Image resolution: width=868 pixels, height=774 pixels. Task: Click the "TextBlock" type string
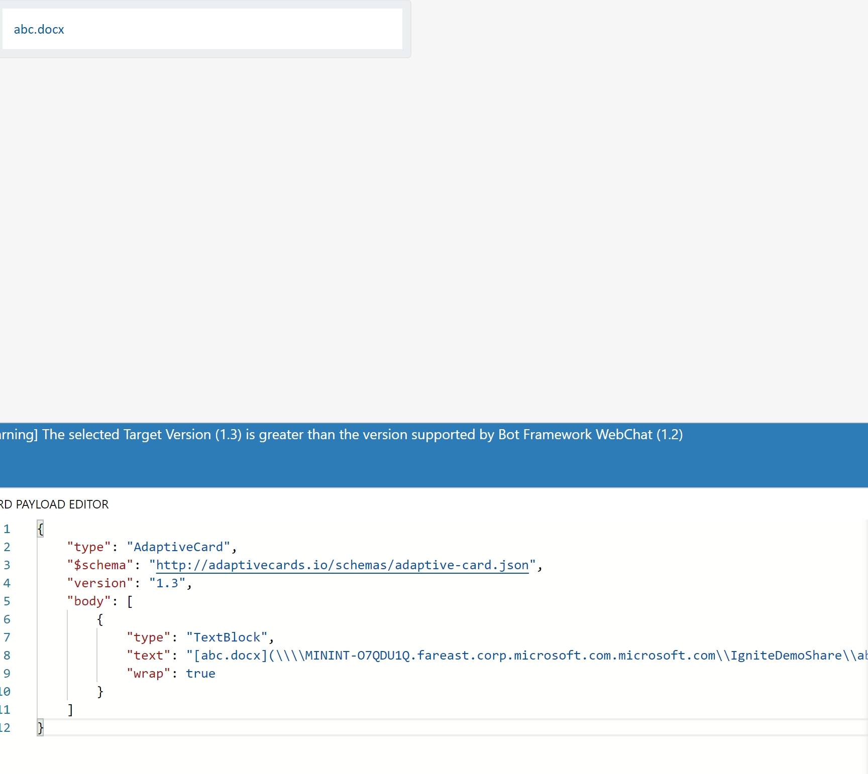point(227,637)
